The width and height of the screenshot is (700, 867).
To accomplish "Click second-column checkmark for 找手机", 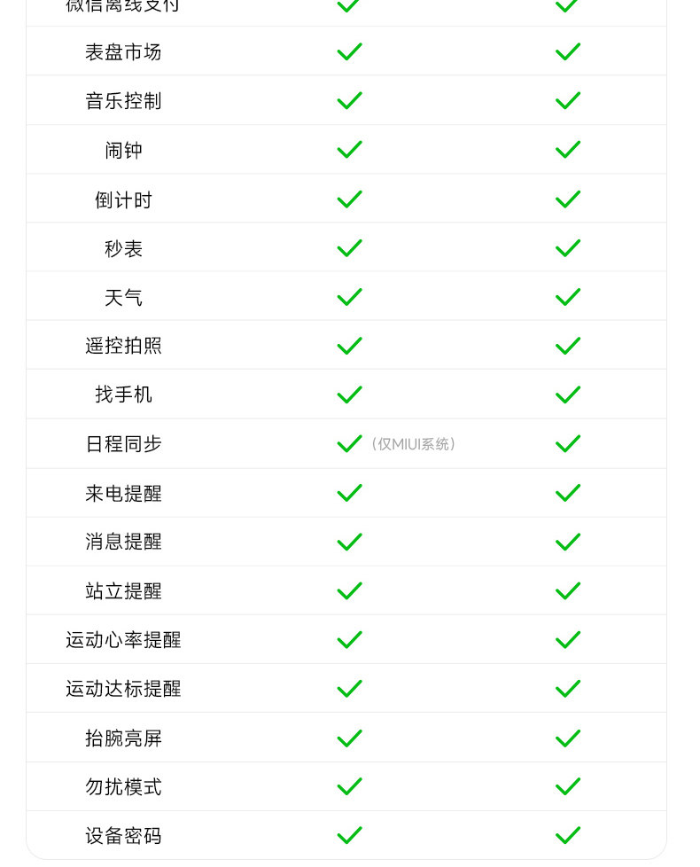I will 567,394.
